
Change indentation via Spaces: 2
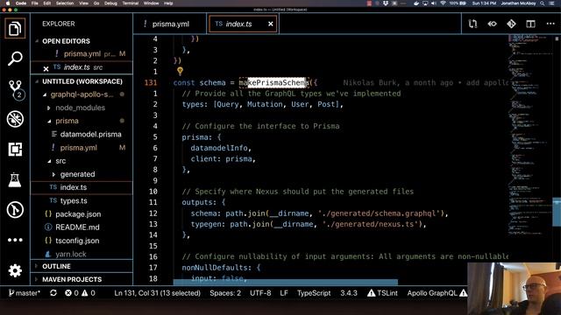(225, 293)
